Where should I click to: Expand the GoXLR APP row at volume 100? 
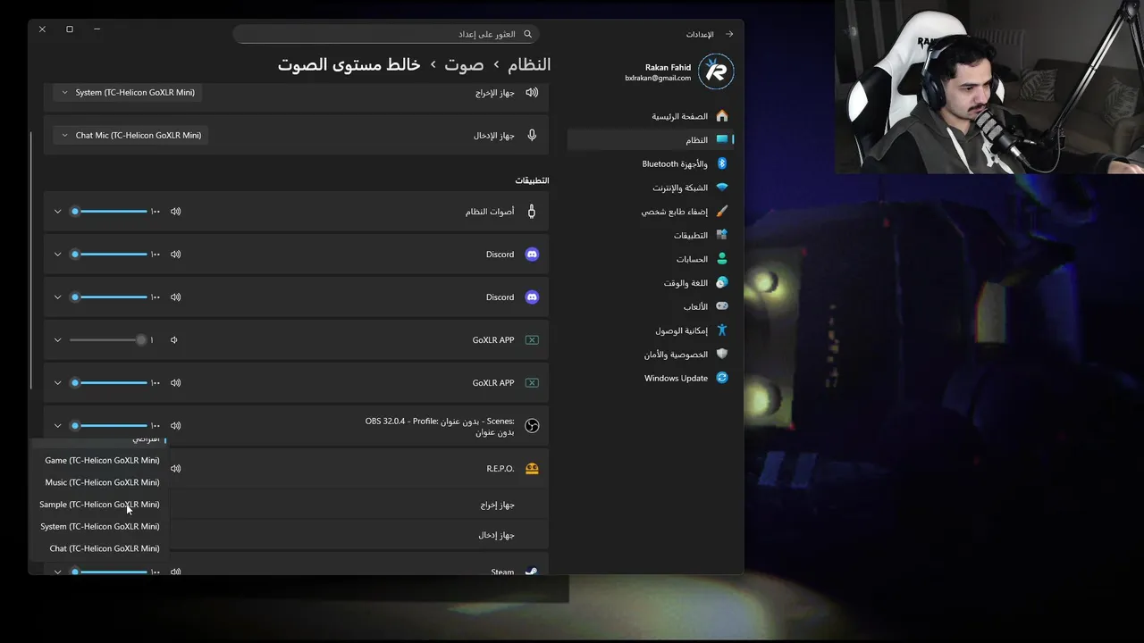click(57, 383)
